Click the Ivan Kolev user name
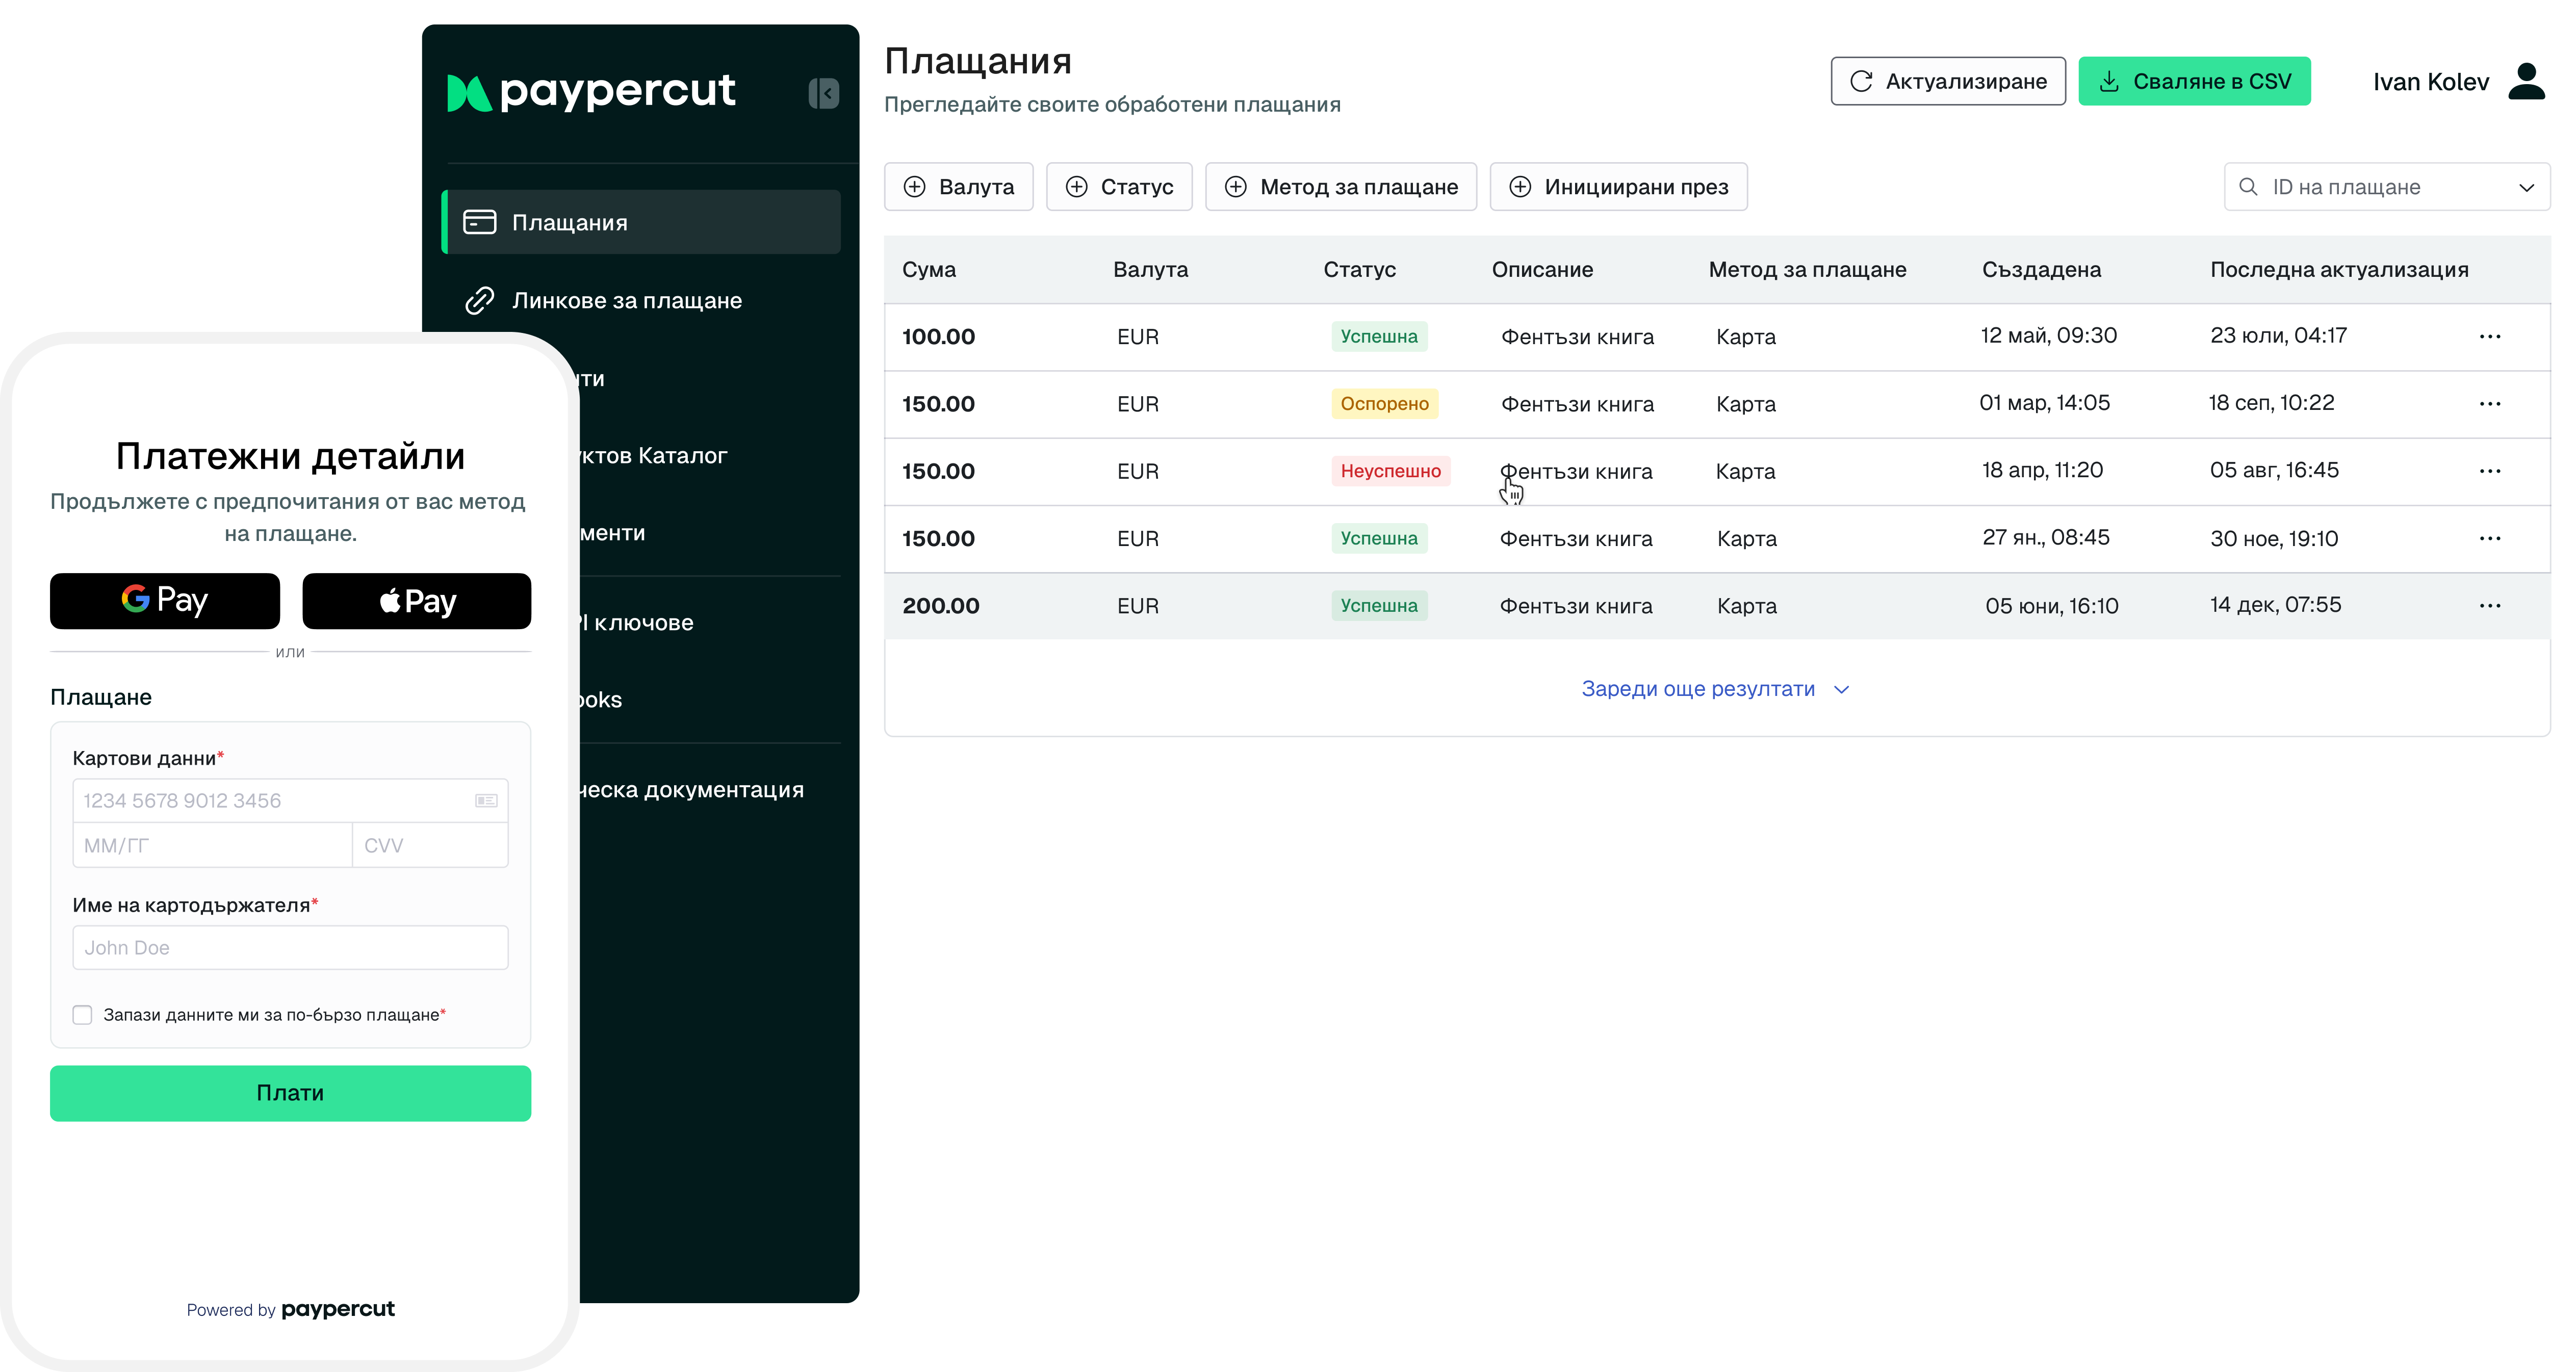The image size is (2576, 1372). pos(2430,82)
